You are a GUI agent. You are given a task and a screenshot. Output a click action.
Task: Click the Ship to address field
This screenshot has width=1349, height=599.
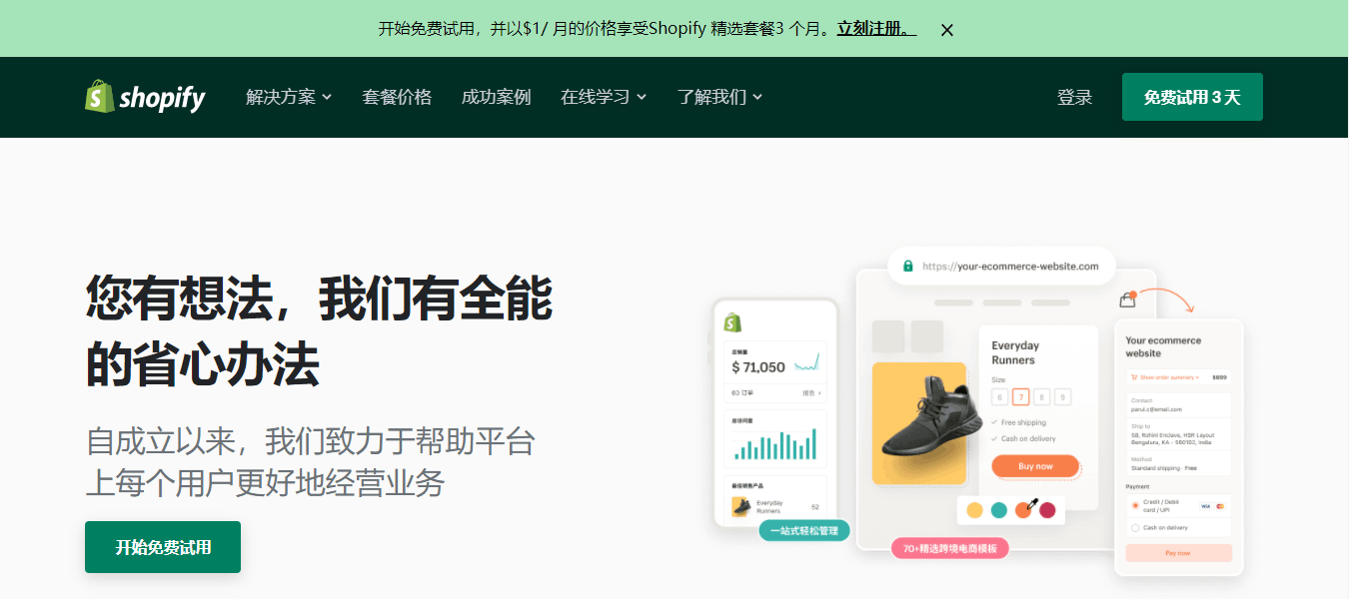[x=1179, y=435]
